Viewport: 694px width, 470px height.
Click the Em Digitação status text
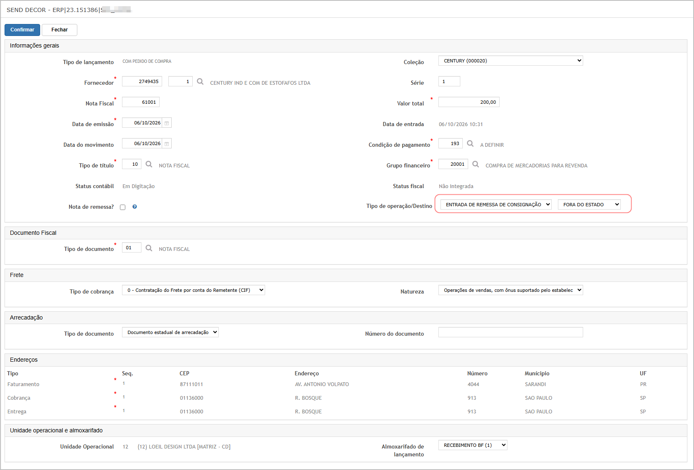click(139, 186)
